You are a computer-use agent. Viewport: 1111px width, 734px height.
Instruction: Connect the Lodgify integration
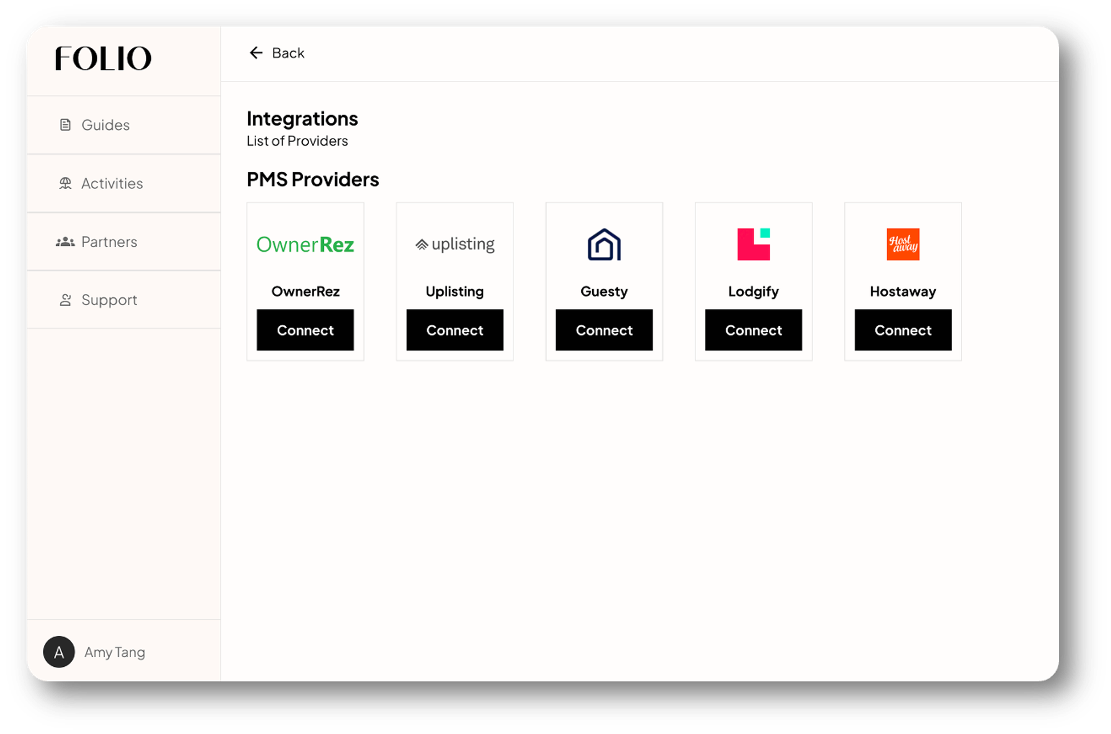(753, 330)
